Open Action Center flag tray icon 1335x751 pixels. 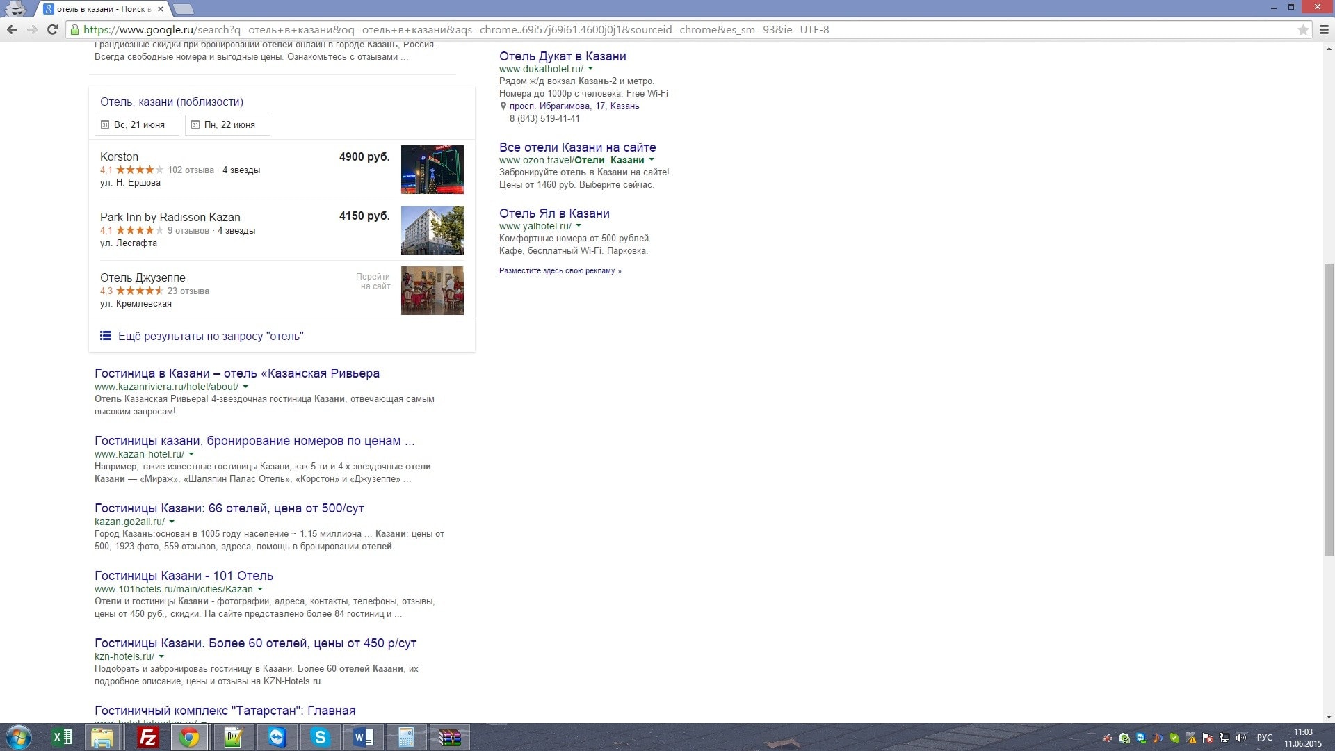tap(1208, 738)
